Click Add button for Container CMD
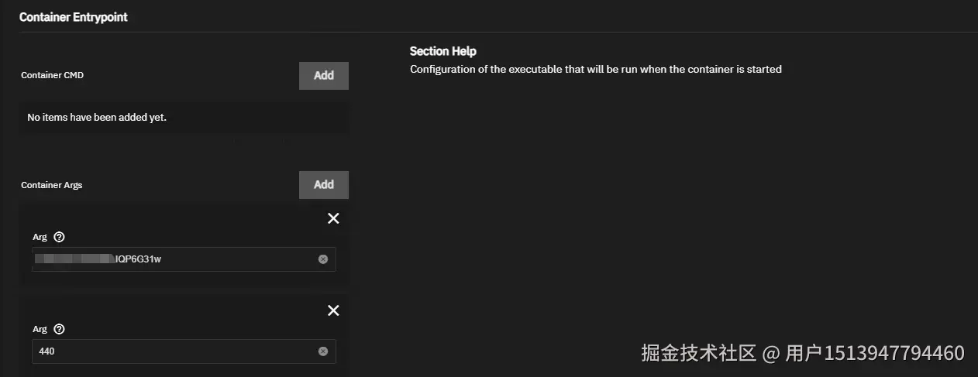 pyautogui.click(x=323, y=75)
